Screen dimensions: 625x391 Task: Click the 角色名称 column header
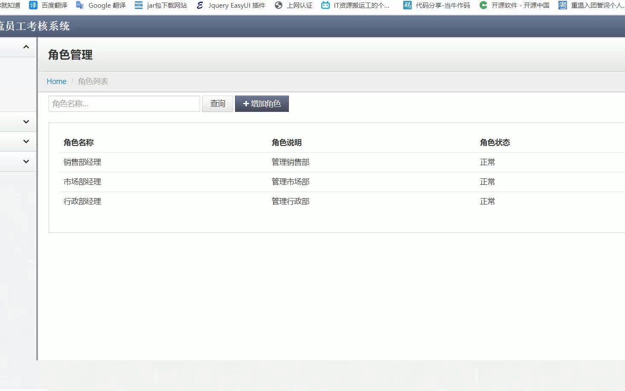(78, 143)
